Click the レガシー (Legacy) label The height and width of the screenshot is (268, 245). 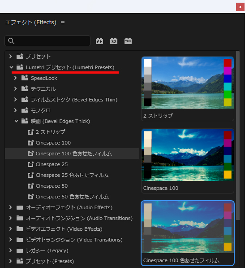coord(47,250)
